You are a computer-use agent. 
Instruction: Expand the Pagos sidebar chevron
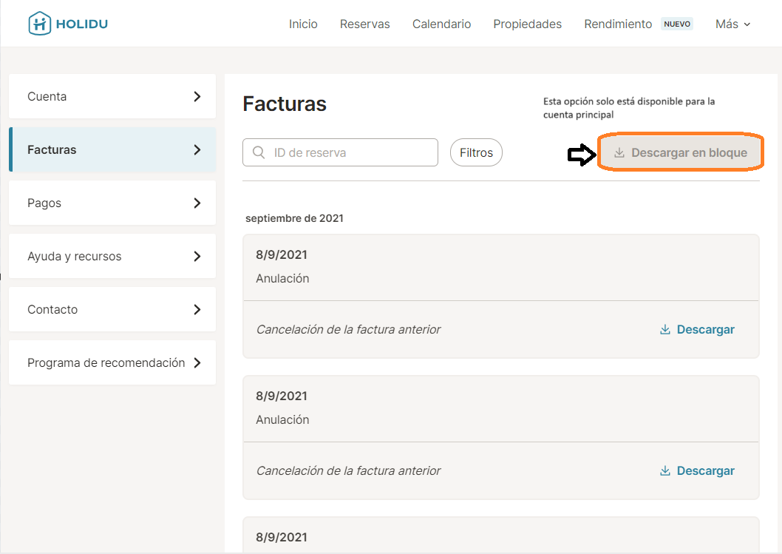pos(197,203)
